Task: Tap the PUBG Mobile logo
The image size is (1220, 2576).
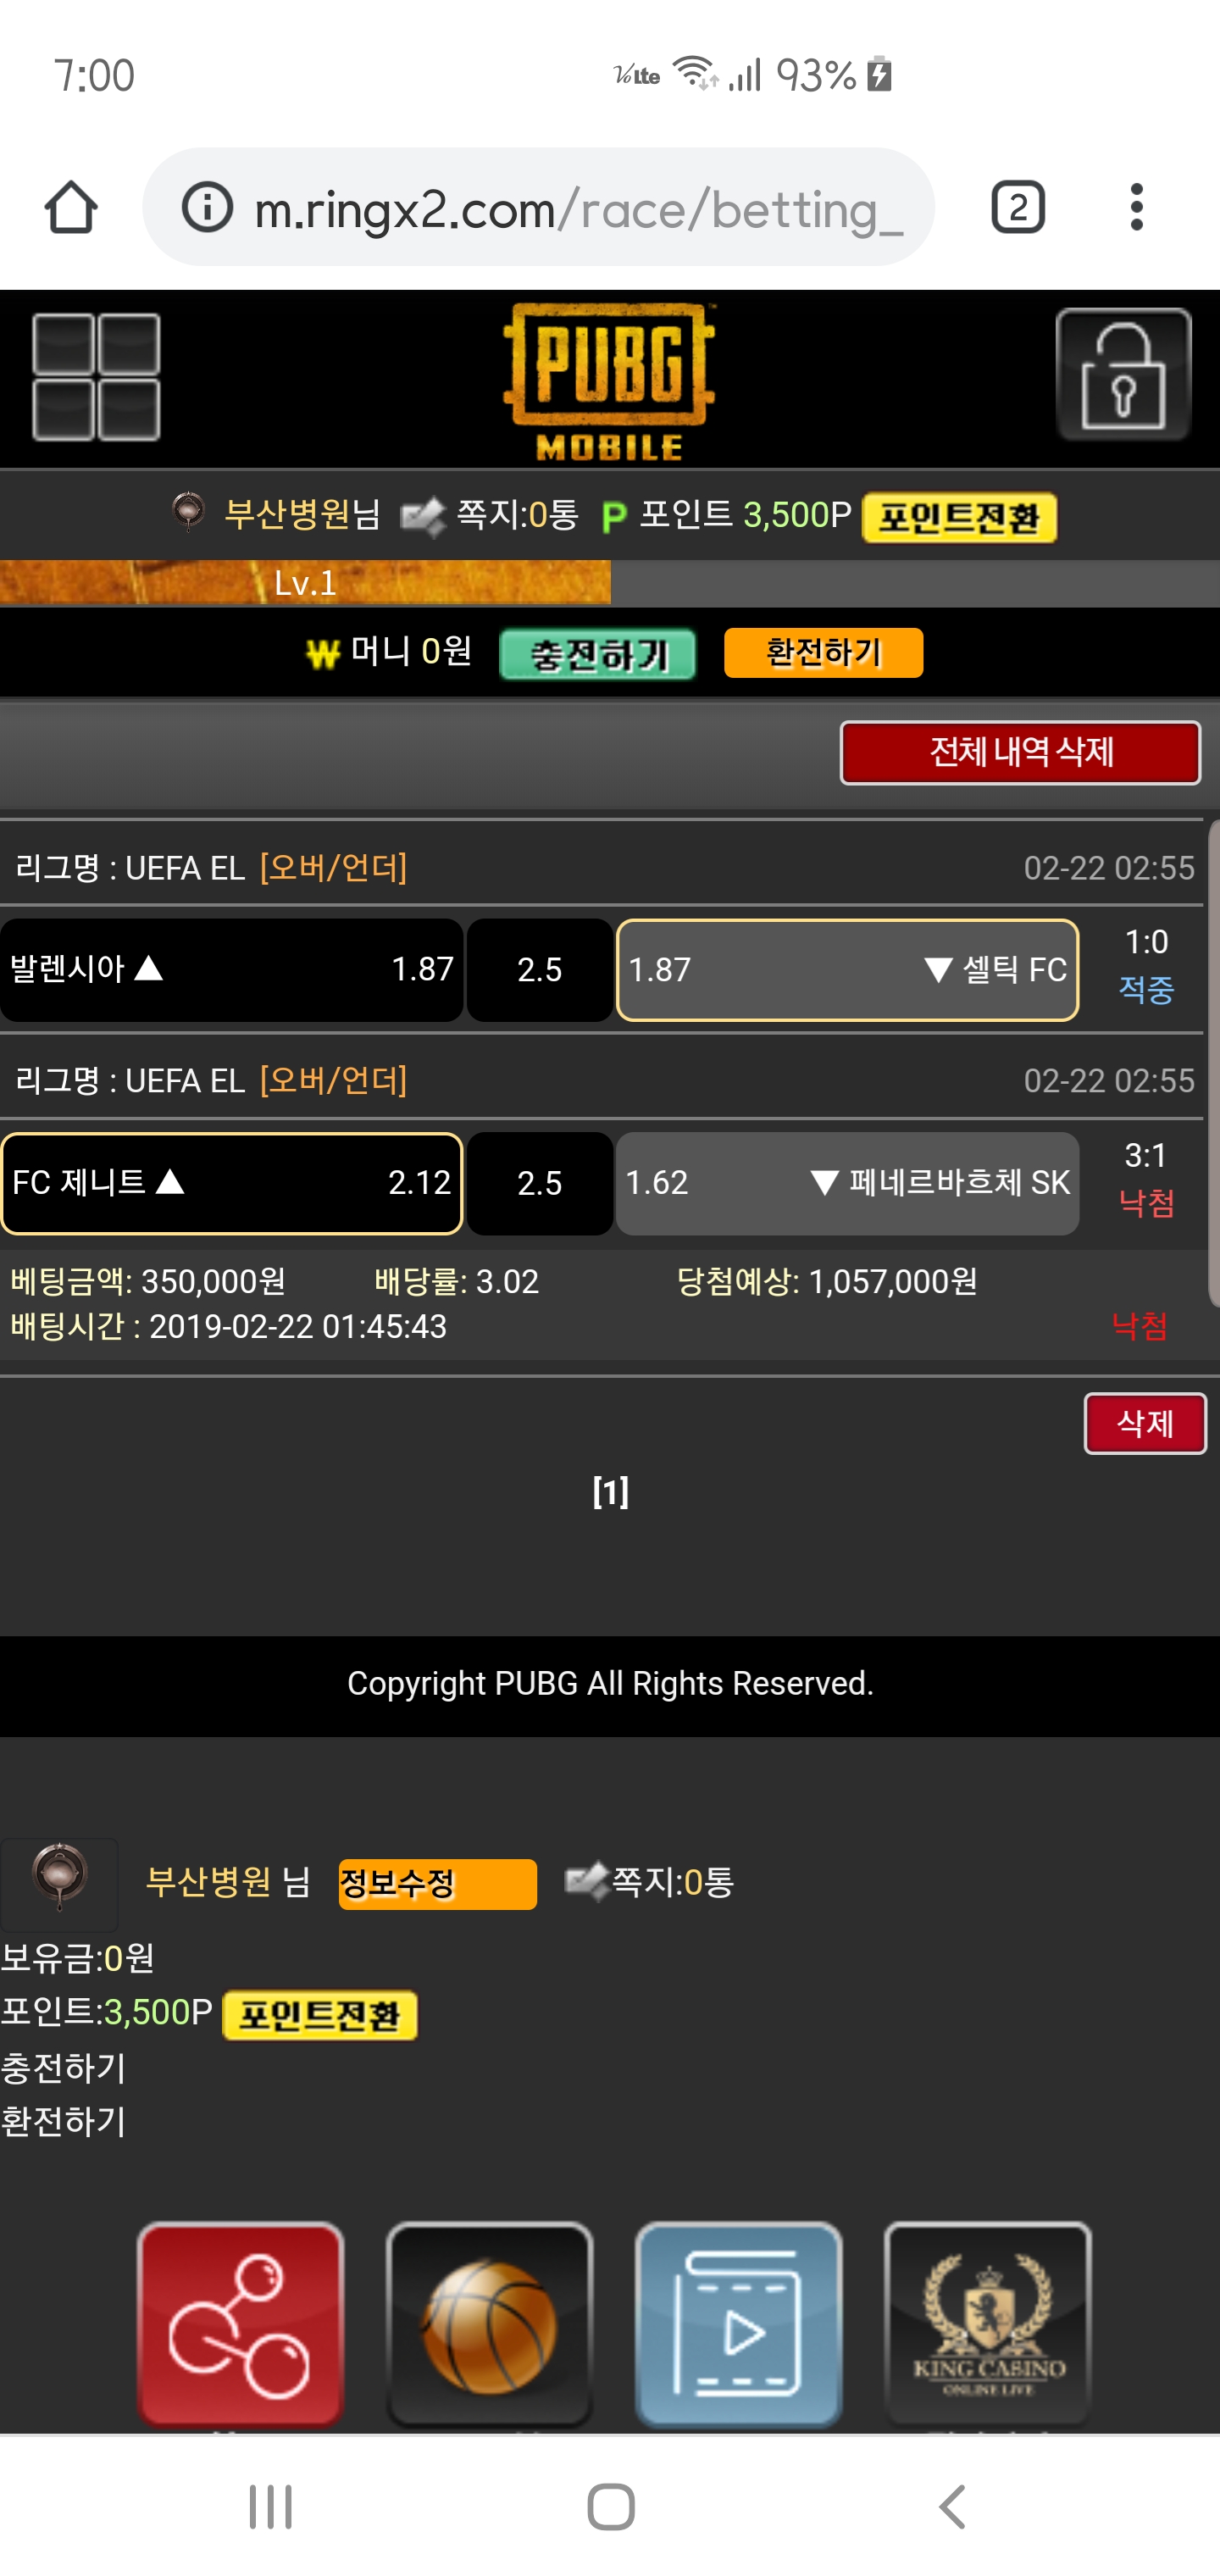Action: (609, 381)
